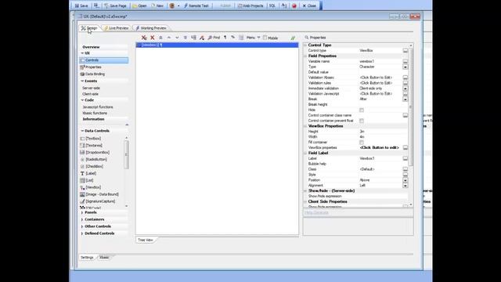This screenshot has height=282, width=501.
Task: Click the green slash icon beside the Mobile checkbox
Action: click(293, 38)
